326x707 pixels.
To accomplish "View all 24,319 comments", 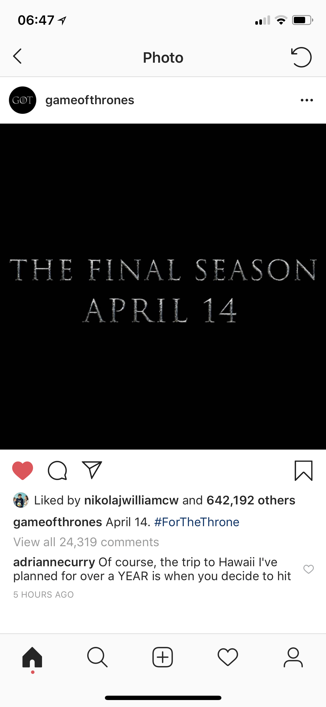I will pos(86,542).
